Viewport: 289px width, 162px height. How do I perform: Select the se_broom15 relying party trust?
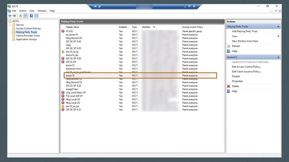click(72, 35)
